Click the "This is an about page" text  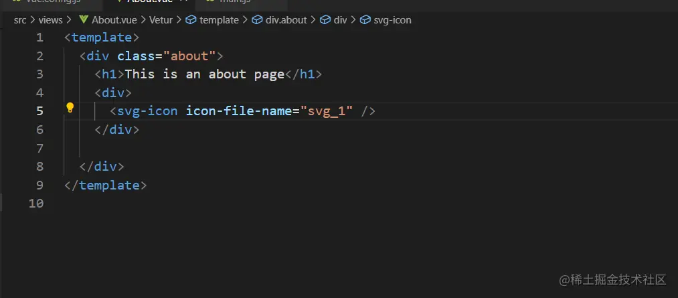coord(205,74)
